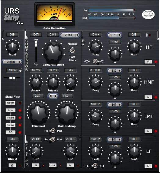Toggle the LF band IN button
The width and height of the screenshot is (160, 173).
148,166
